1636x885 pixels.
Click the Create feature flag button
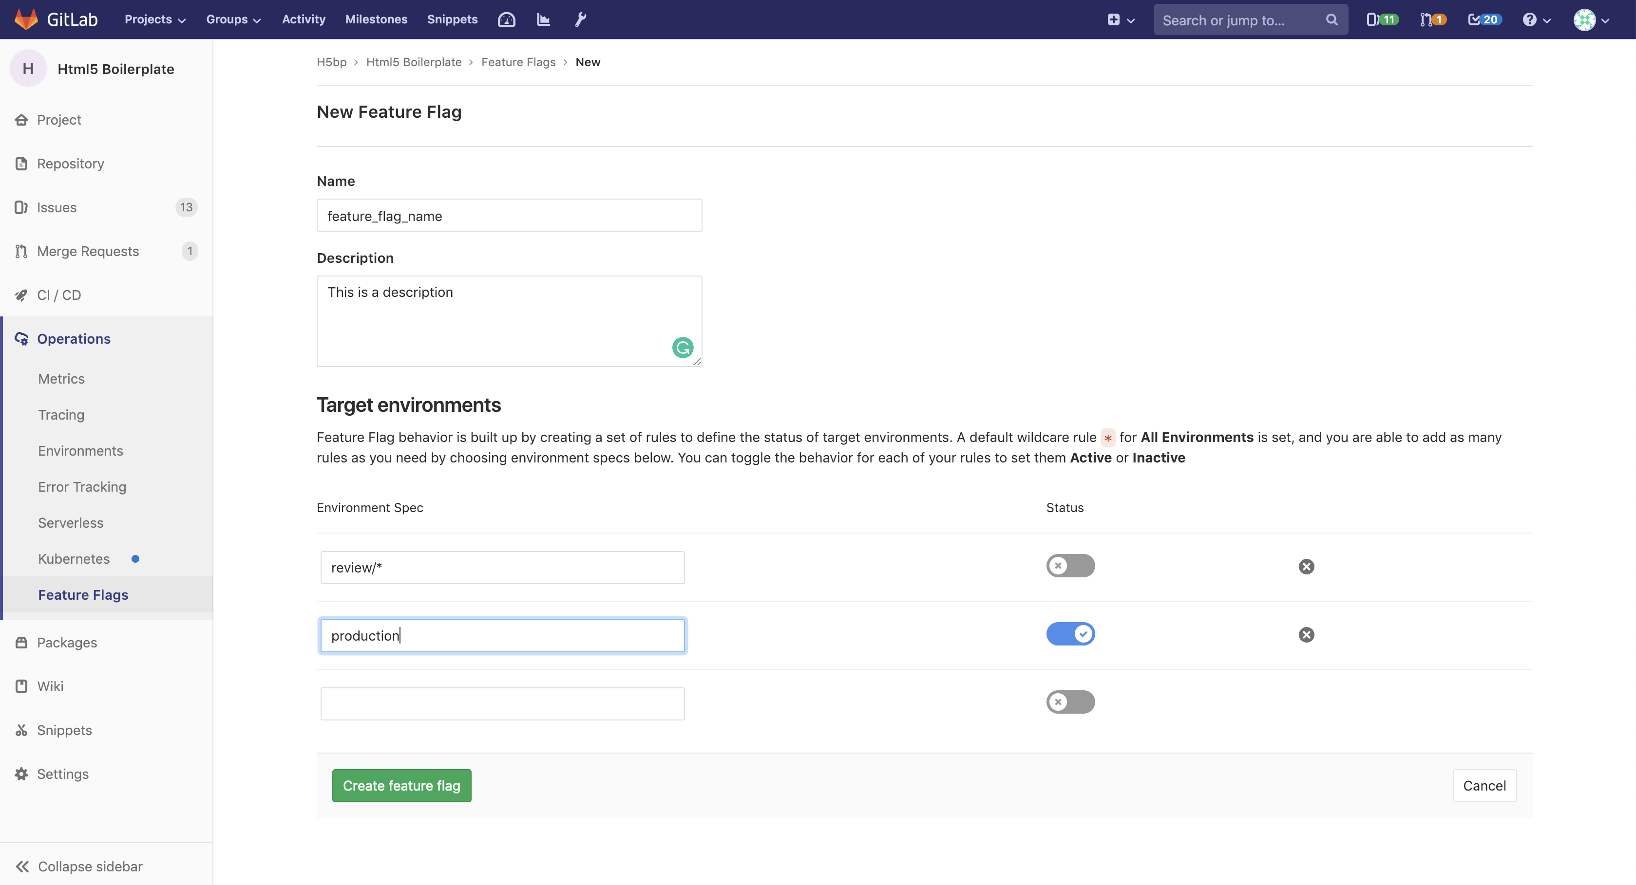coord(401,785)
